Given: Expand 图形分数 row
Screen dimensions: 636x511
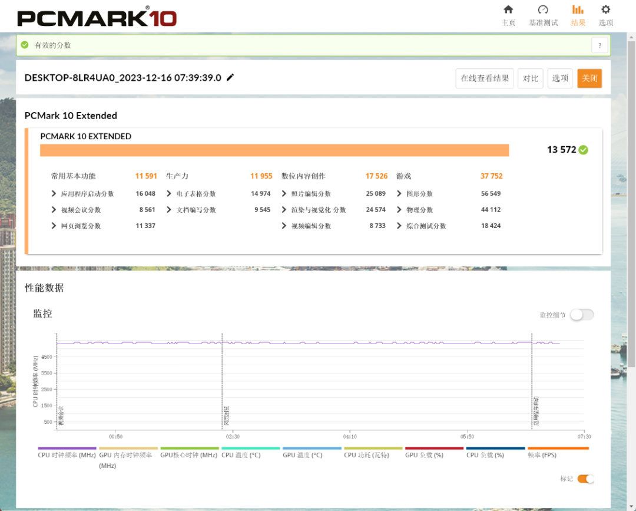Looking at the screenshot, I should click(x=399, y=193).
